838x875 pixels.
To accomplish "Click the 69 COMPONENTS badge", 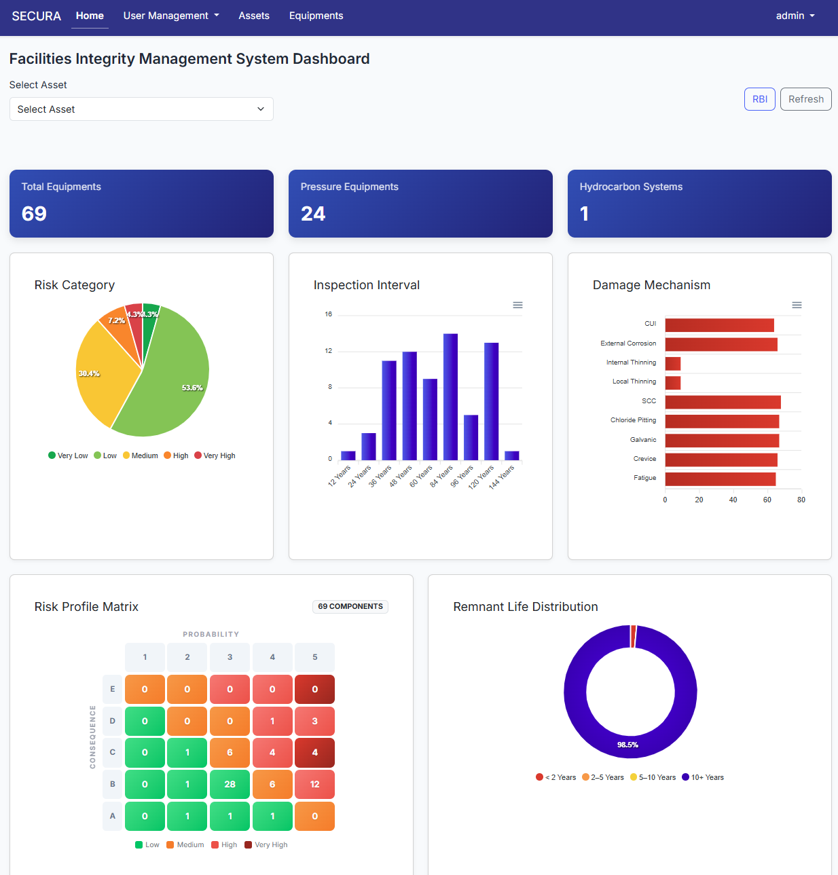I will tap(350, 606).
